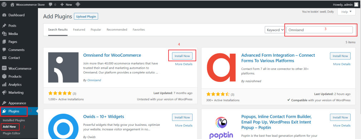
Task: Switch to Popular tab
Action: (x=96, y=30)
